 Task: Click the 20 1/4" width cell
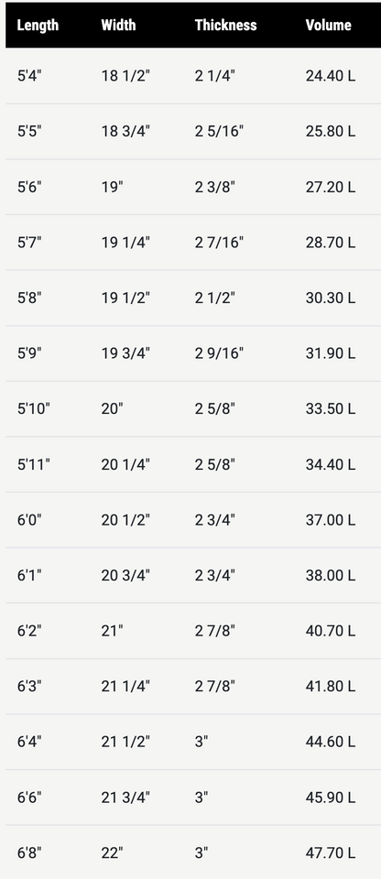[x=125, y=464]
